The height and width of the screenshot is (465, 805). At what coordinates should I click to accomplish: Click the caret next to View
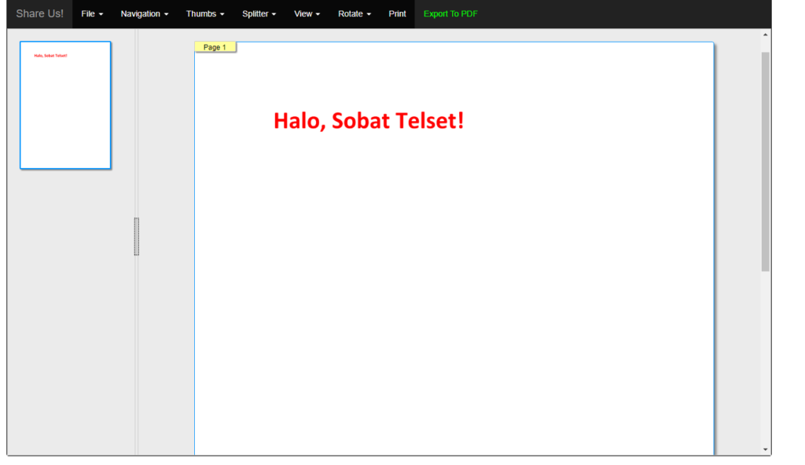click(317, 13)
